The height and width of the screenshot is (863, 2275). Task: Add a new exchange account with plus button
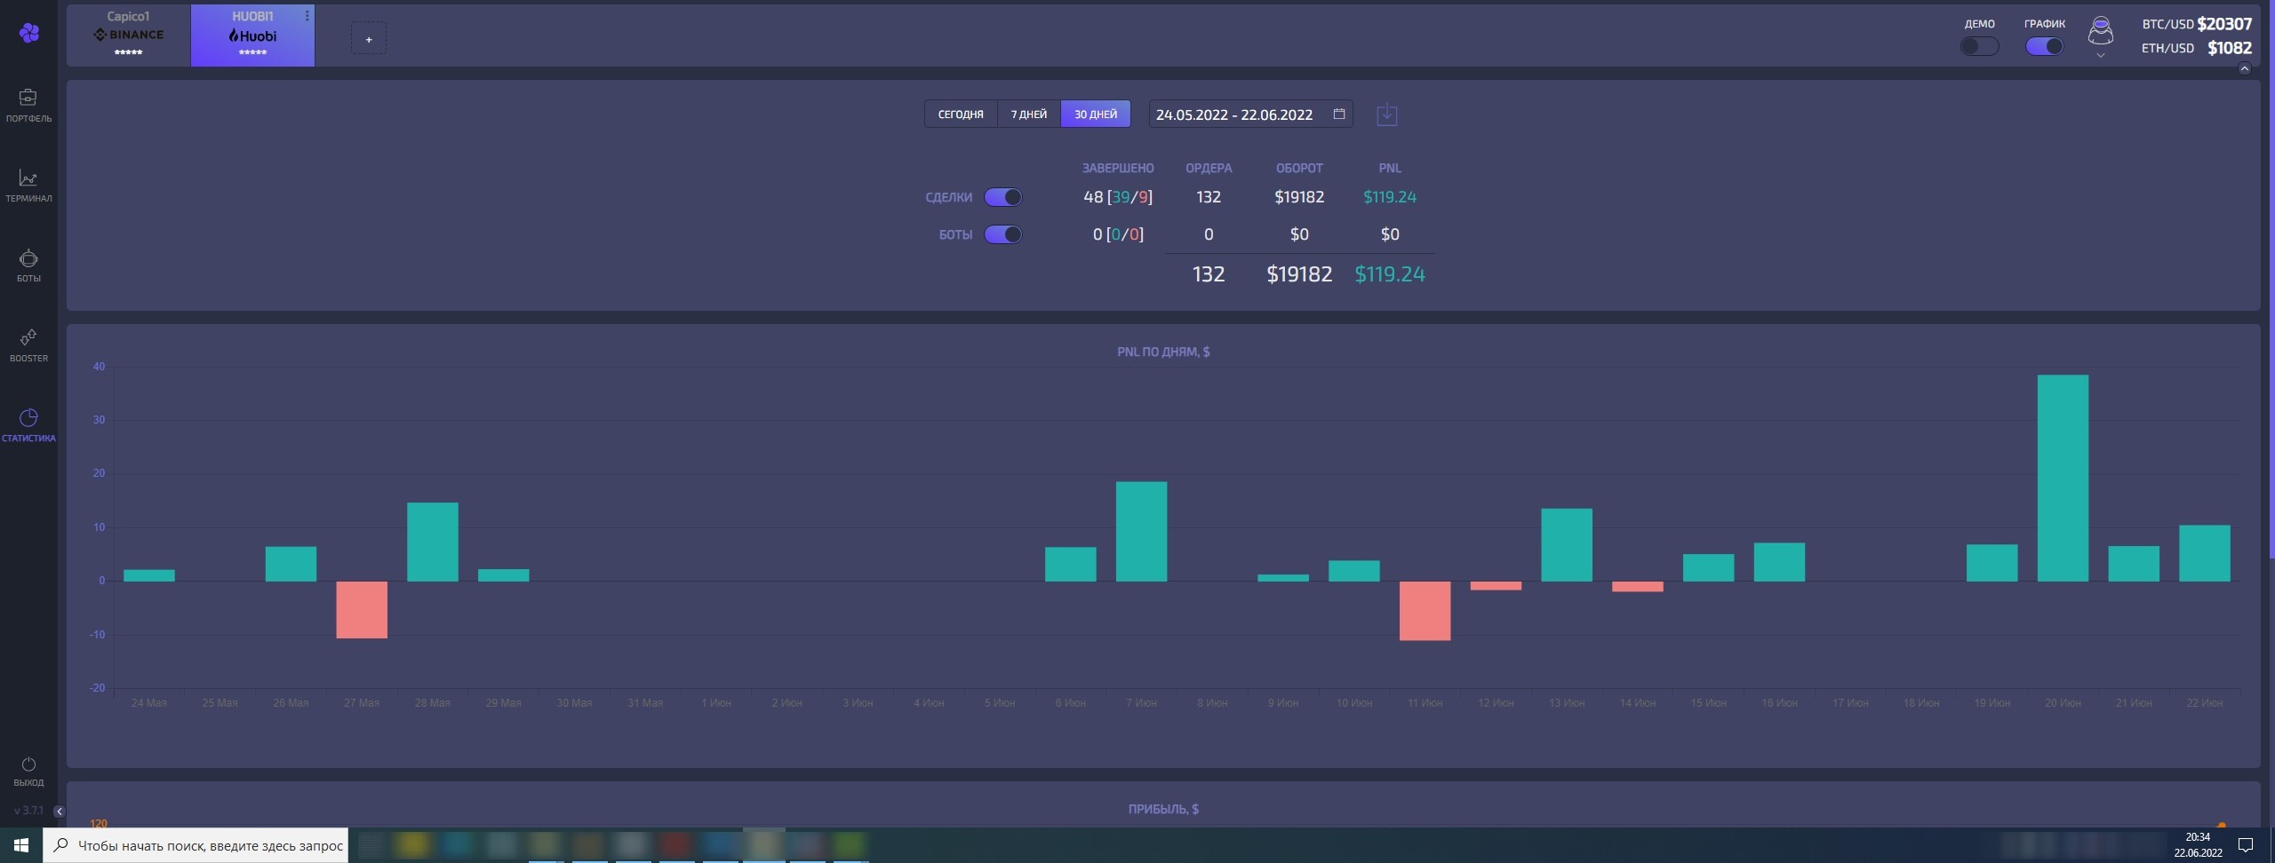[369, 39]
